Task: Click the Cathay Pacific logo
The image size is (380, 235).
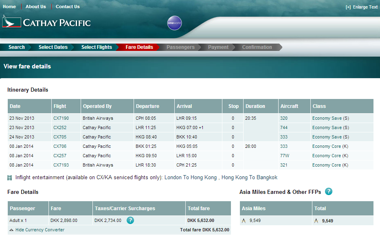Action: coord(46,22)
